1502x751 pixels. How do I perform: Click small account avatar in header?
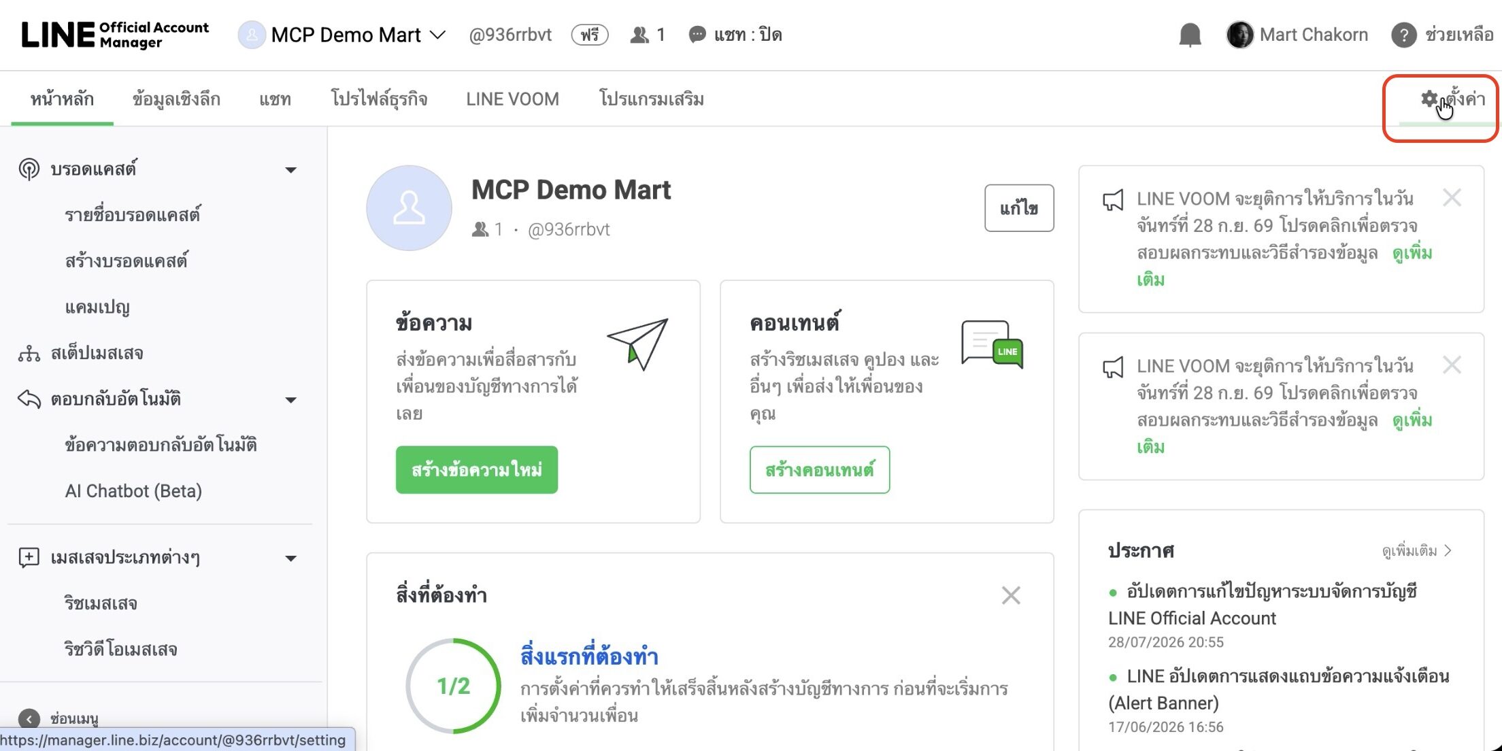pyautogui.click(x=251, y=35)
